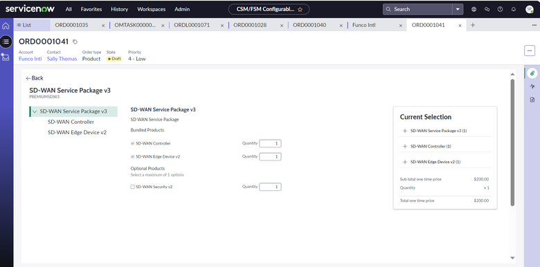Viewport: 540px width, 267px height.
Task: Click the vertical scrollbar thumb
Action: [512, 142]
